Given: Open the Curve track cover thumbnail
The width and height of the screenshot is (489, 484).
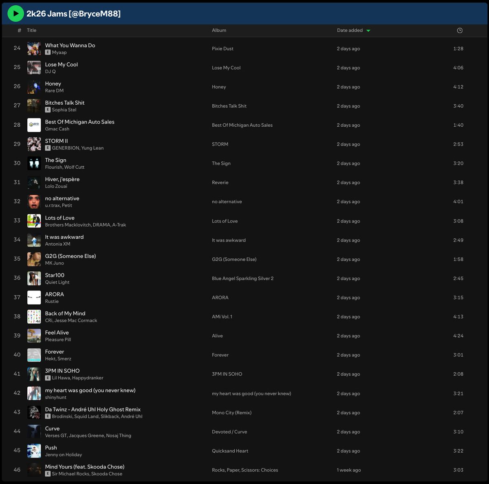Looking at the screenshot, I should coord(34,432).
